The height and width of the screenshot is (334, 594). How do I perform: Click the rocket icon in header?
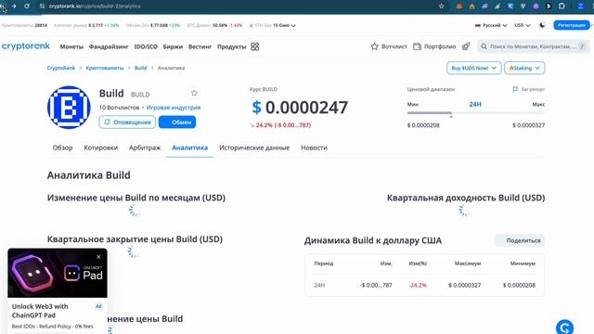tap(466, 46)
